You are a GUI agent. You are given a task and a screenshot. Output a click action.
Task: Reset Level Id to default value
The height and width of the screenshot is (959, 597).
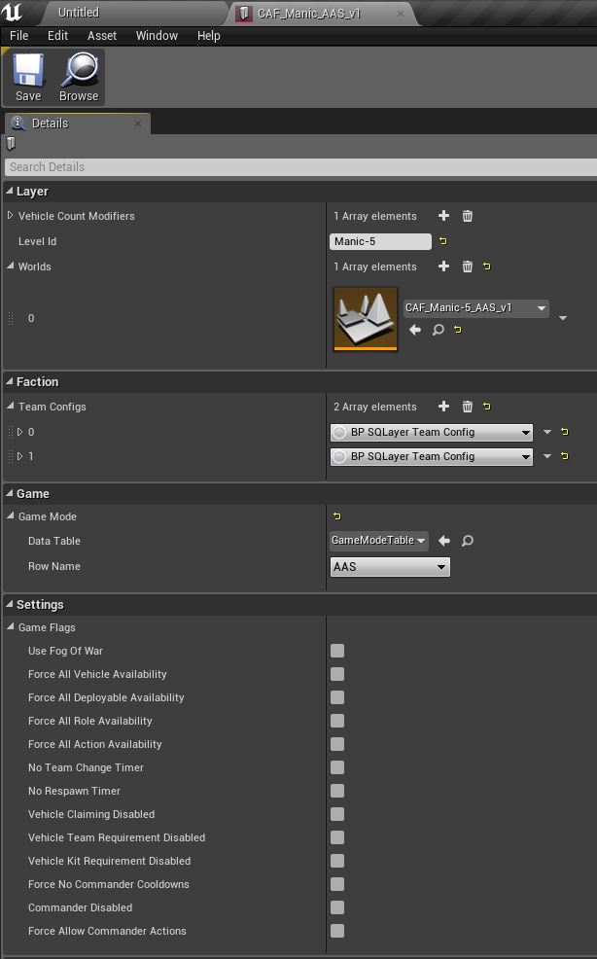tap(443, 241)
